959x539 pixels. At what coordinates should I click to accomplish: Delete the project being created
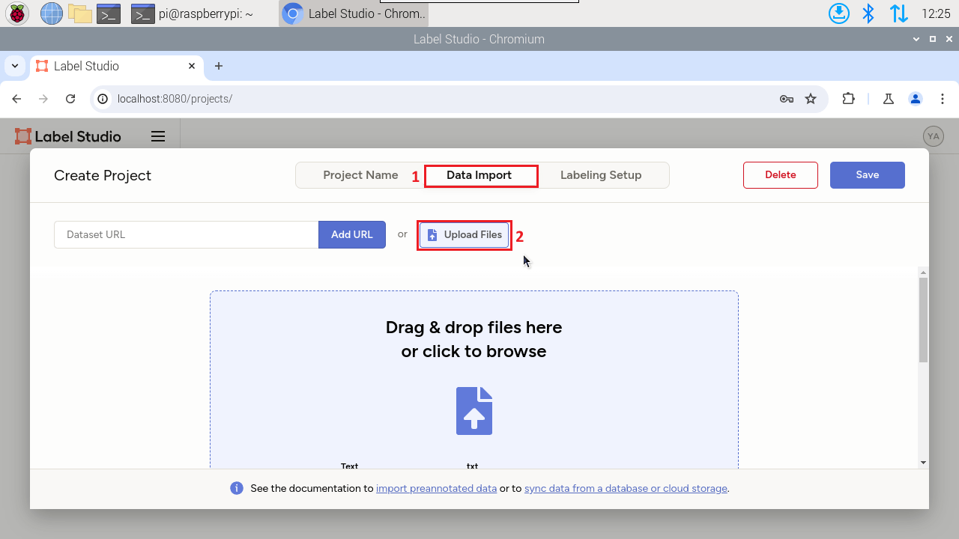click(x=781, y=175)
